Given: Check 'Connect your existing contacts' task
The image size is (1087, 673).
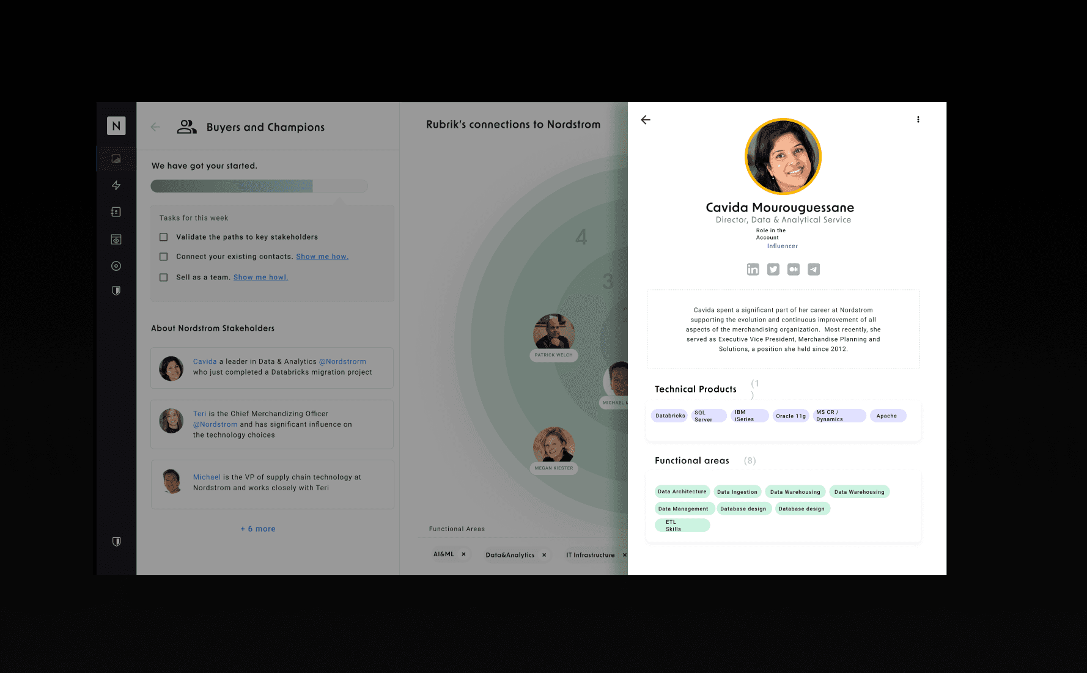Looking at the screenshot, I should point(163,257).
